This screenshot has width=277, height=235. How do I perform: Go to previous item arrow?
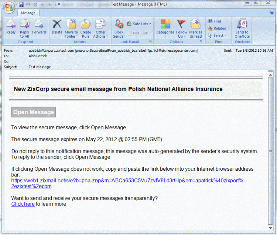click(x=42, y=4)
